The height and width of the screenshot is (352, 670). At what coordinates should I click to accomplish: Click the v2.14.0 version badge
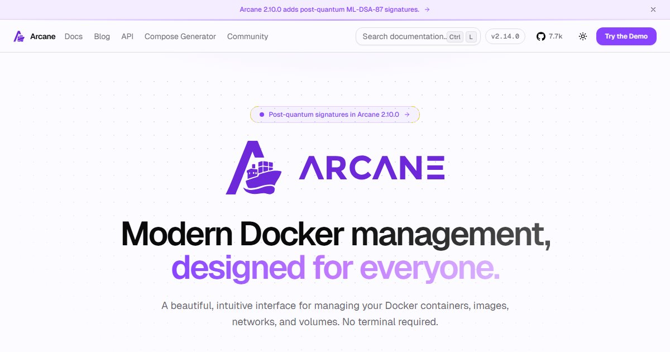coord(505,36)
